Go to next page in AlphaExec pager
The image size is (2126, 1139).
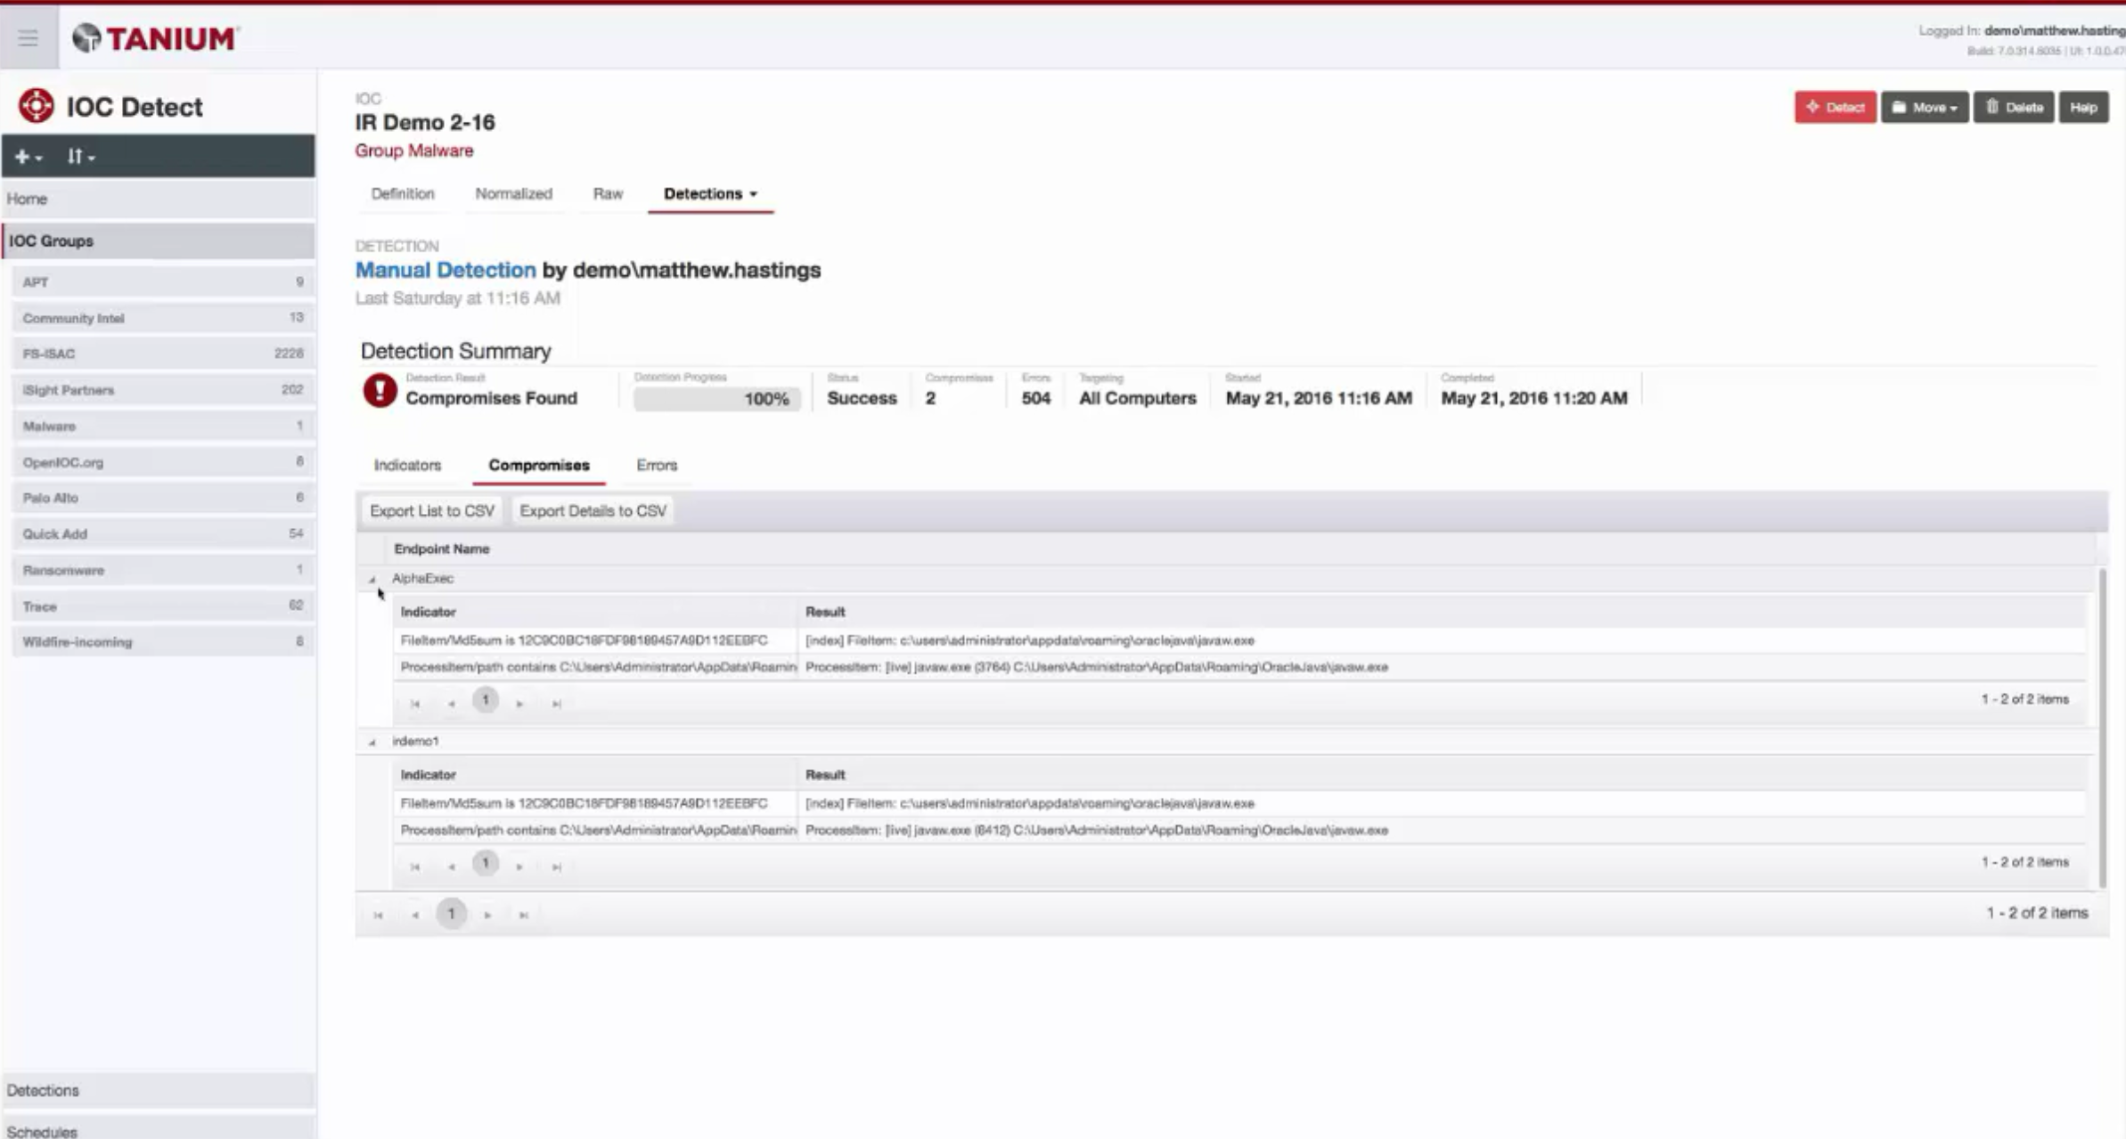[x=519, y=704]
